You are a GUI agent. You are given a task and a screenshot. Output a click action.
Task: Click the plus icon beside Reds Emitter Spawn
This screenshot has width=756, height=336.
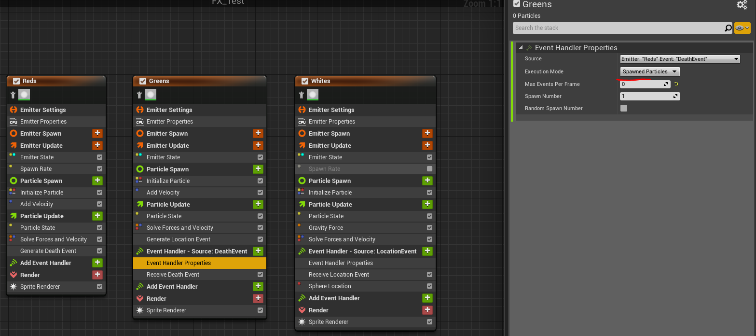pos(97,134)
